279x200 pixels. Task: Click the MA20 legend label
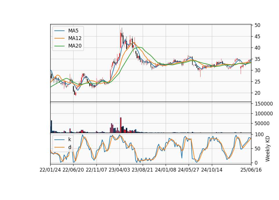pos(75,46)
